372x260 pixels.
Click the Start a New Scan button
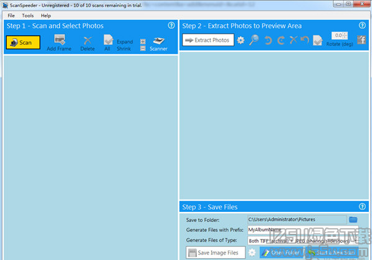(x=332, y=253)
